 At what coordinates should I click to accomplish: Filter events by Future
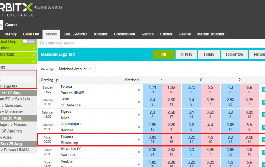[x=257, y=55]
